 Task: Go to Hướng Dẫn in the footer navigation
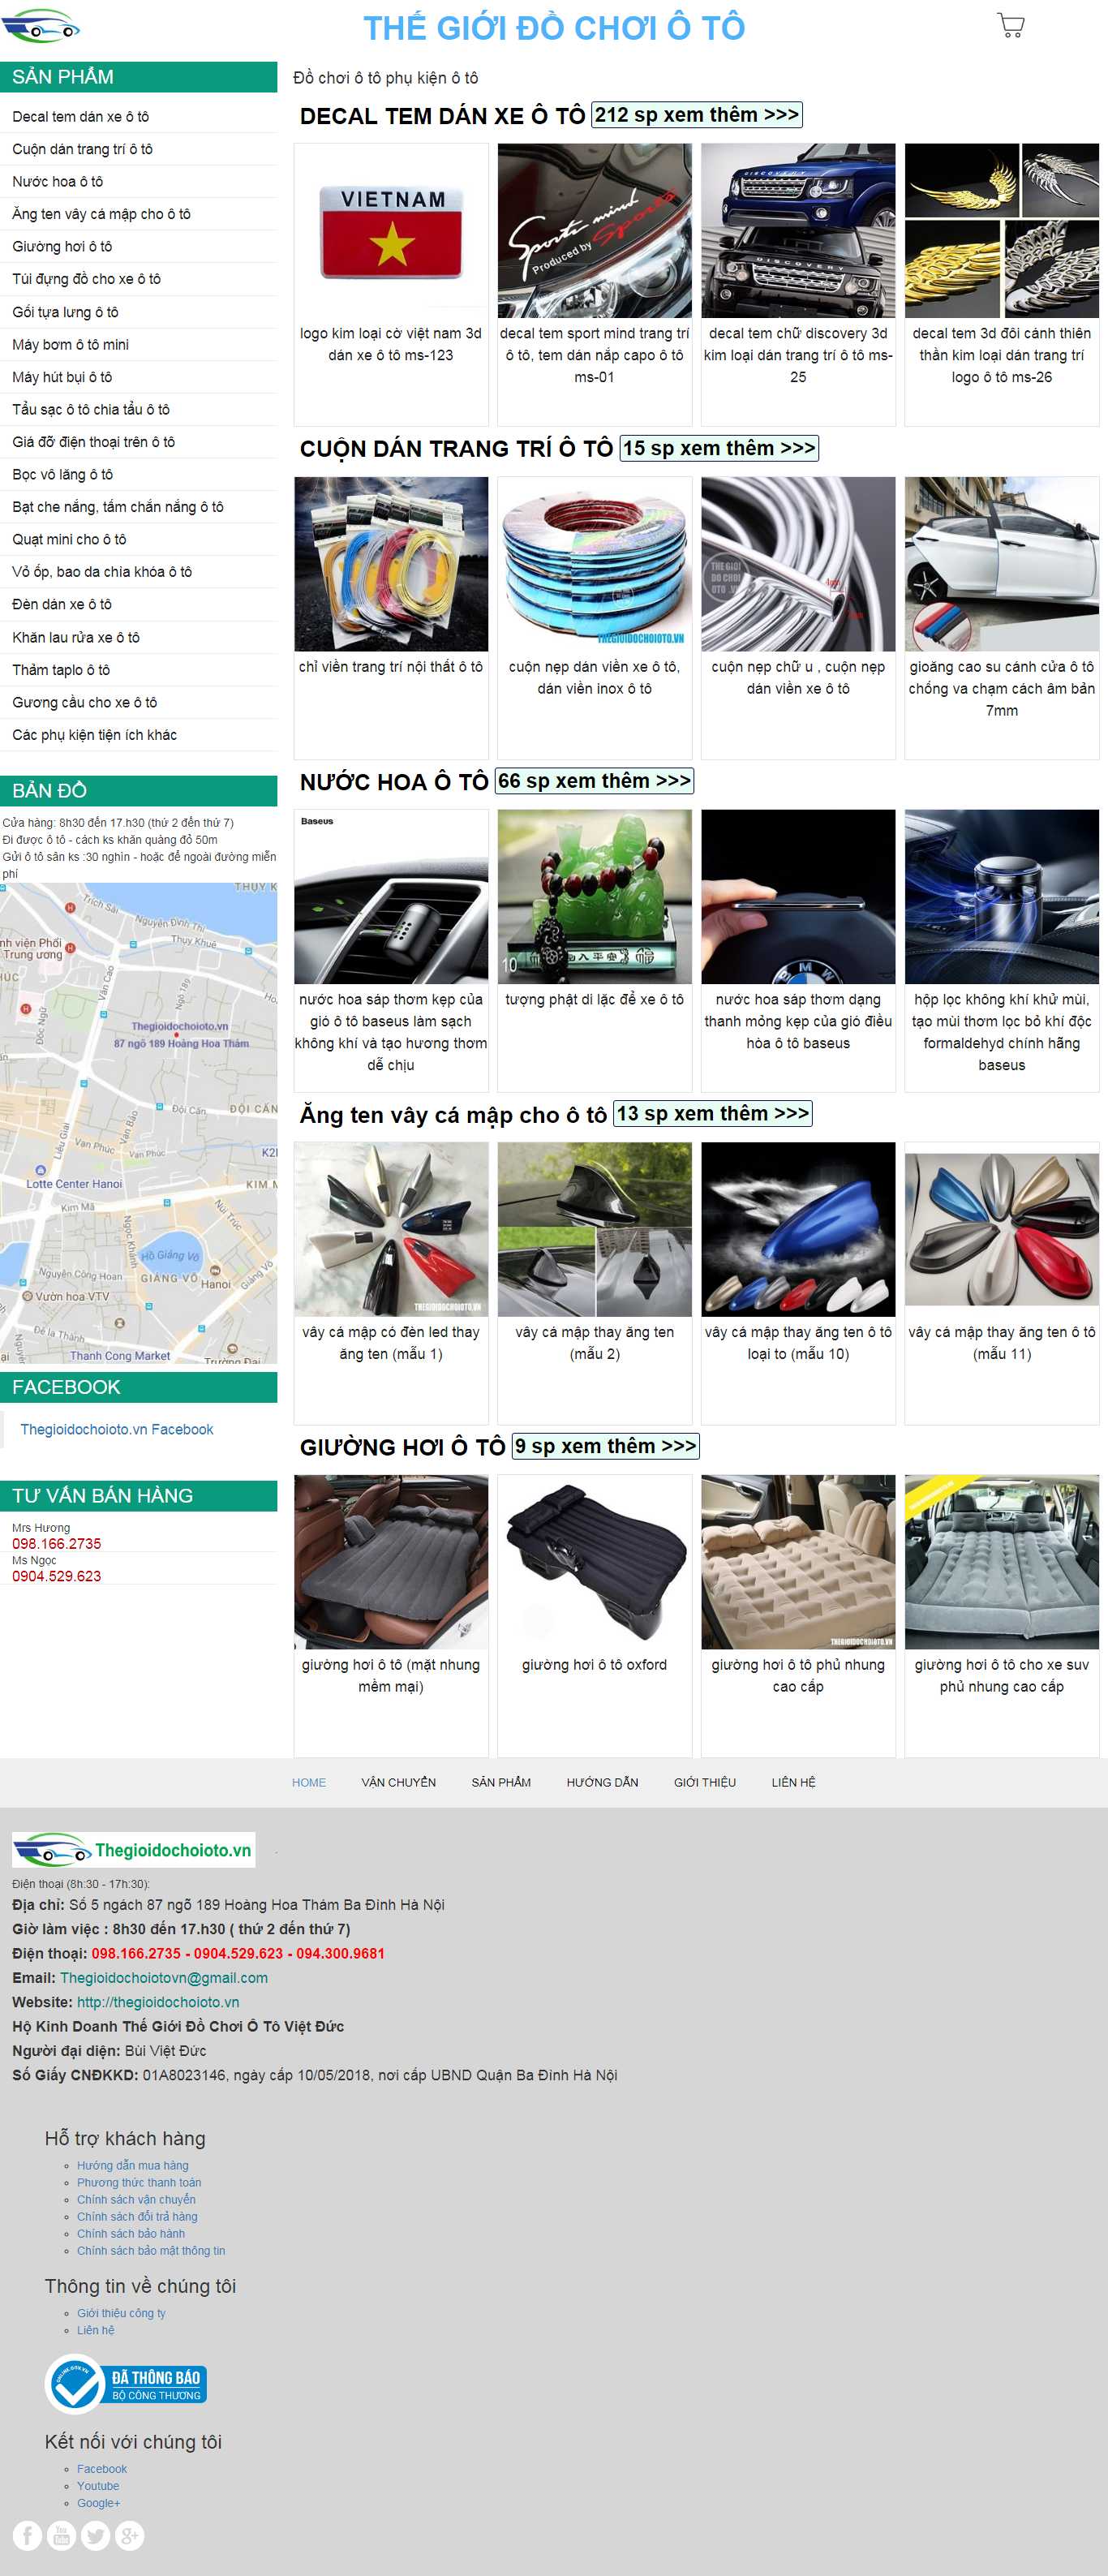[602, 1782]
